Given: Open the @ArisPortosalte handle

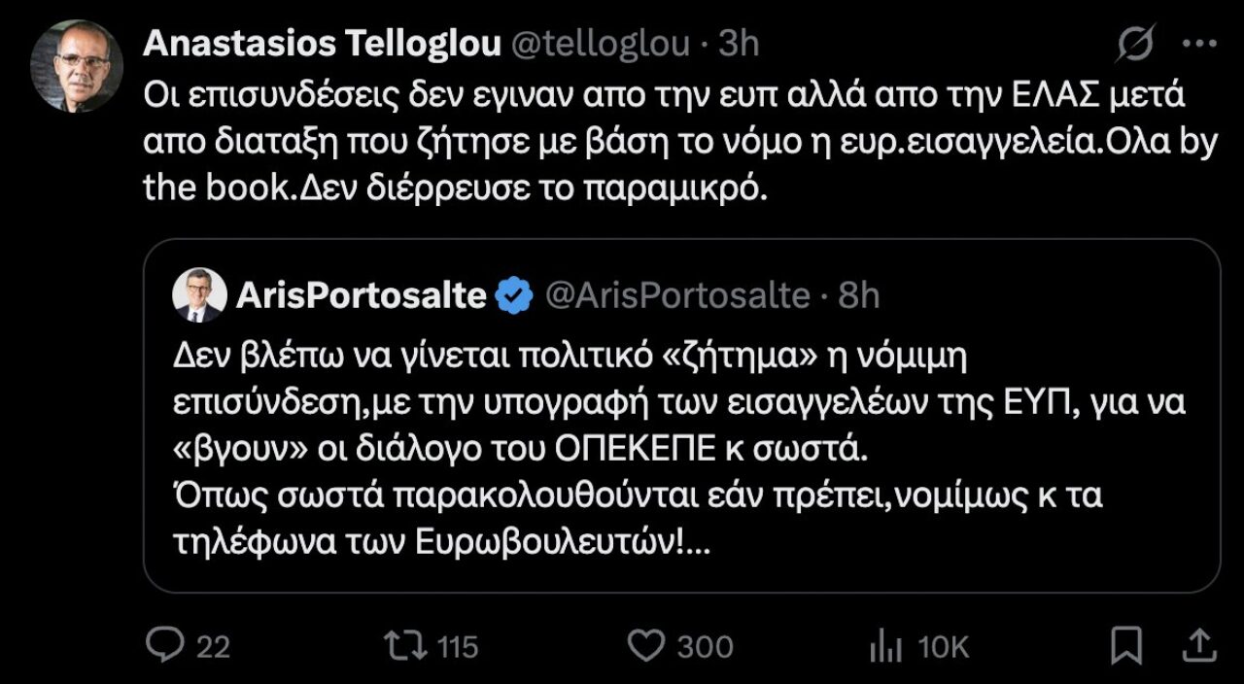Looking at the screenshot, I should click(676, 294).
